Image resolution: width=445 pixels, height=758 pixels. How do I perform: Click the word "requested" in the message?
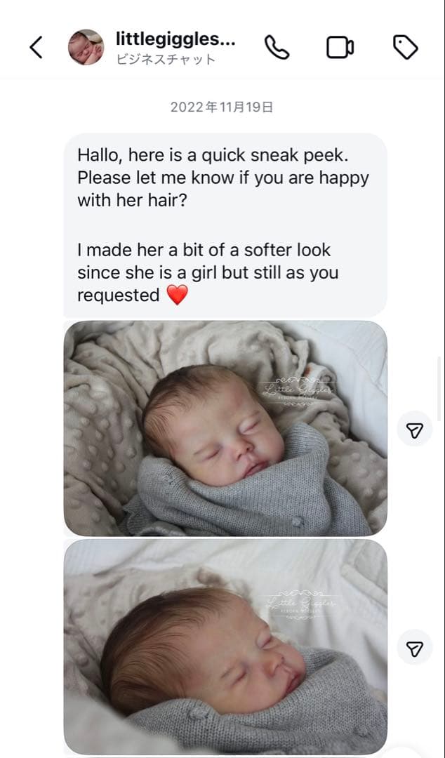[x=119, y=295]
